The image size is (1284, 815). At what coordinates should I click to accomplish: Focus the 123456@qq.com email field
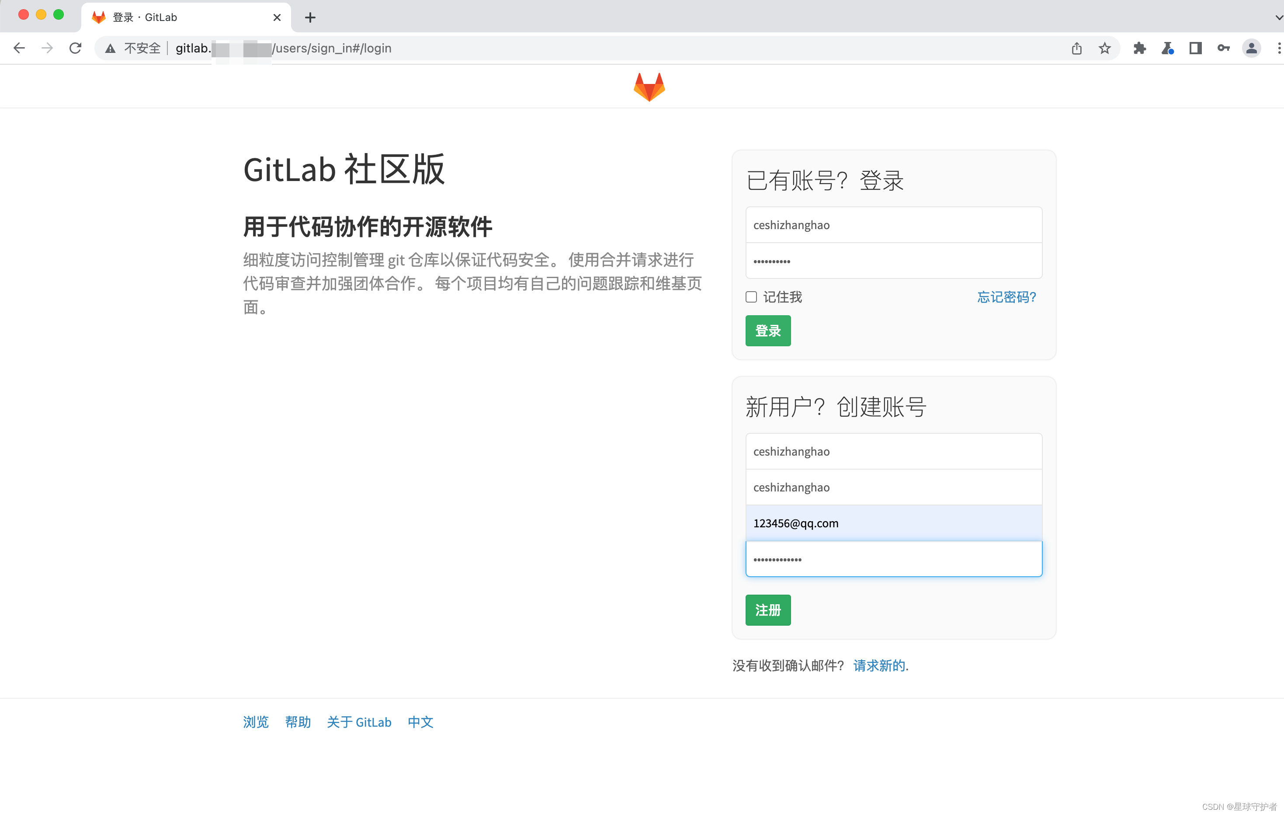pos(894,522)
